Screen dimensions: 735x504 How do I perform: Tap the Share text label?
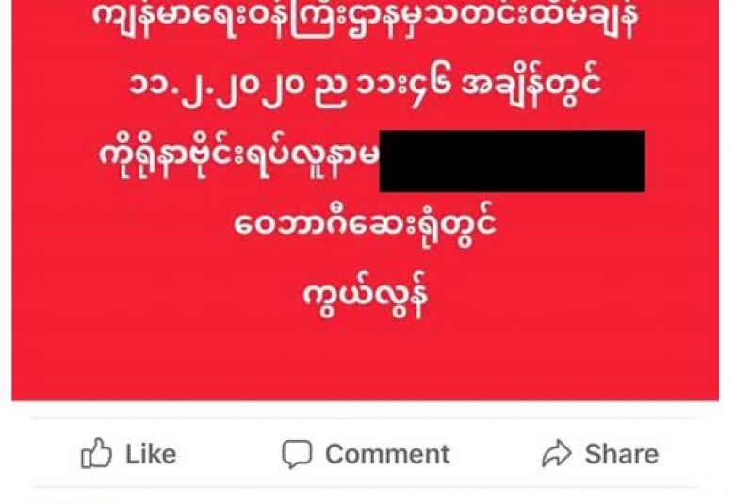622,454
